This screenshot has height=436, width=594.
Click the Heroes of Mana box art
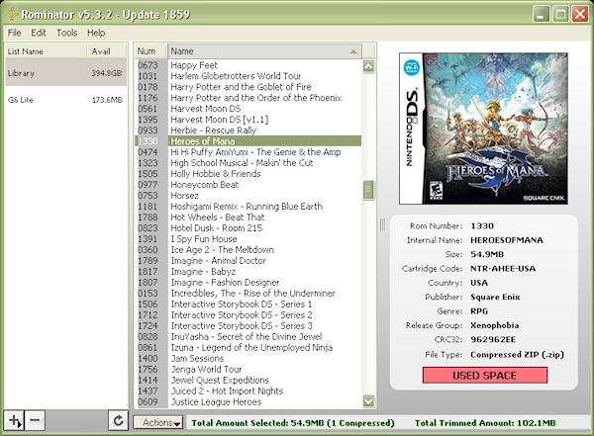pos(483,126)
